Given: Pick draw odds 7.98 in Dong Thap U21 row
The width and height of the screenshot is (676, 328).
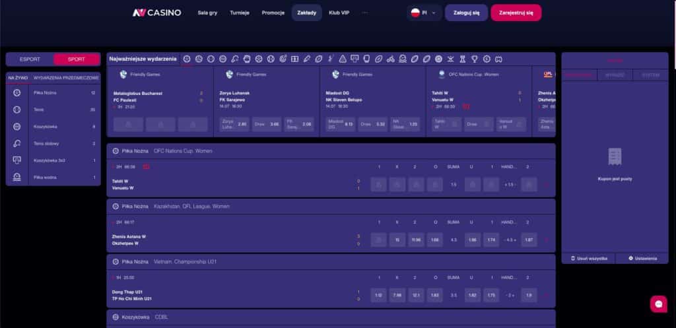Looking at the screenshot, I should point(397,295).
